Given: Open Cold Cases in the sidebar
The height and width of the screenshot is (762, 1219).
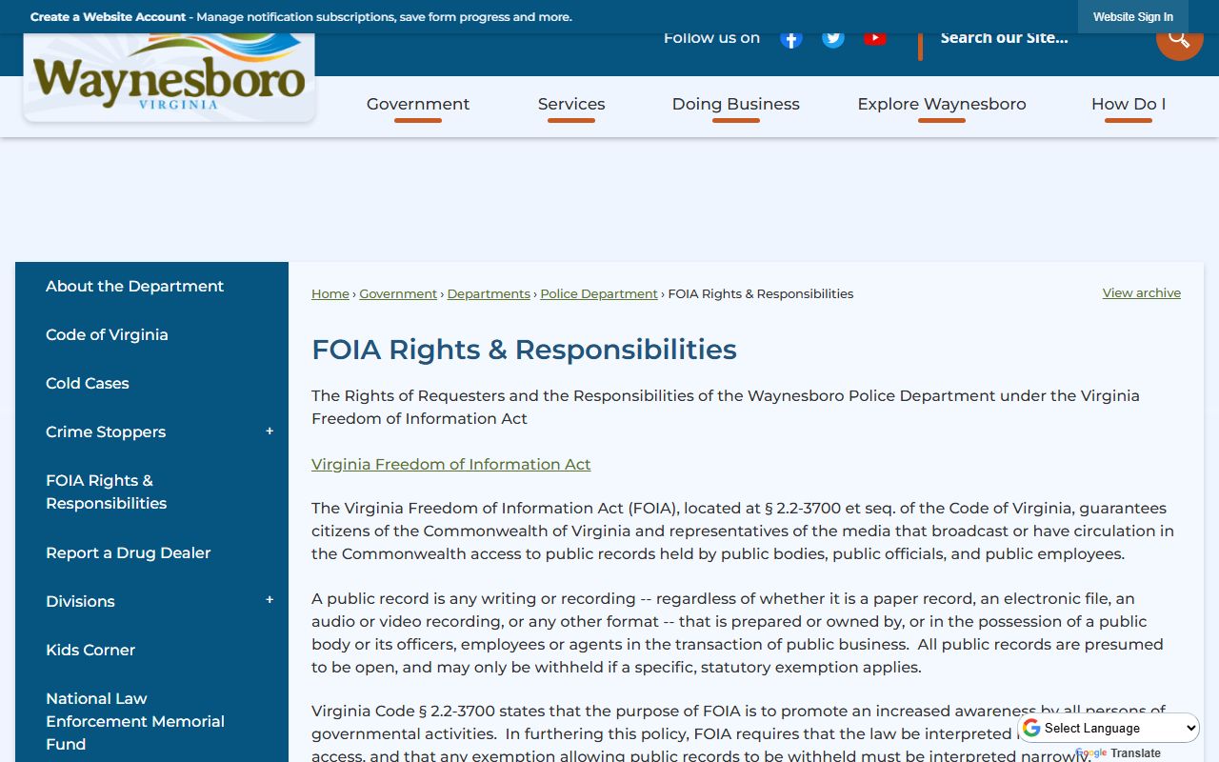Looking at the screenshot, I should (88, 383).
